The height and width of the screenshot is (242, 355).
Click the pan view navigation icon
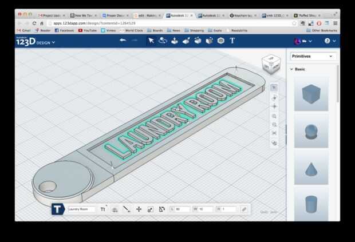click(274, 106)
